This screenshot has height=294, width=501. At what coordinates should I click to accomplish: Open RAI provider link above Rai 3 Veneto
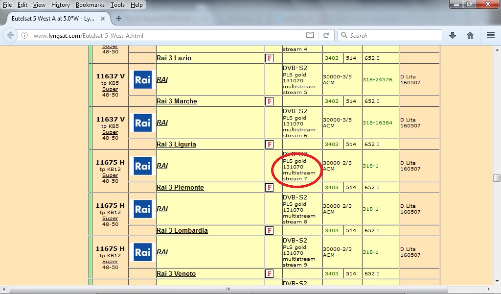[x=162, y=252]
